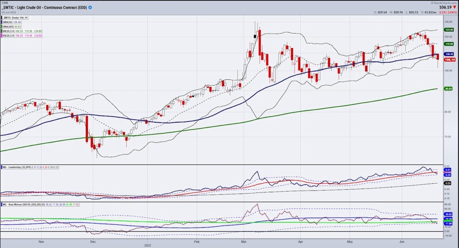Click the blue plus icon beside chart title
Screen dimensions: 459x248
(90, 7)
